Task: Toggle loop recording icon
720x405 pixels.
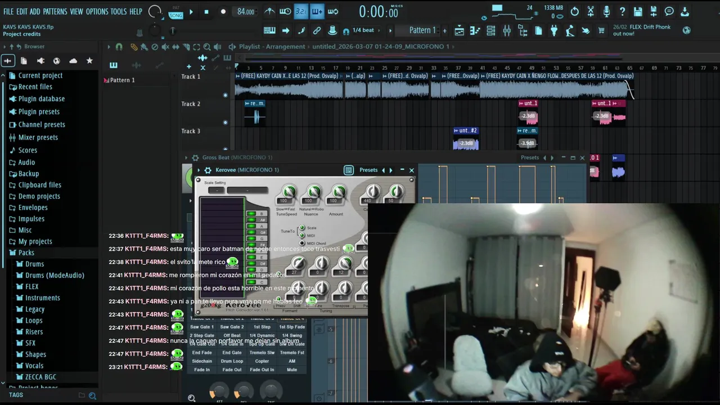Action: [x=333, y=11]
